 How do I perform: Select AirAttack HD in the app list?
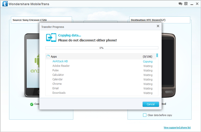click(x=60, y=61)
